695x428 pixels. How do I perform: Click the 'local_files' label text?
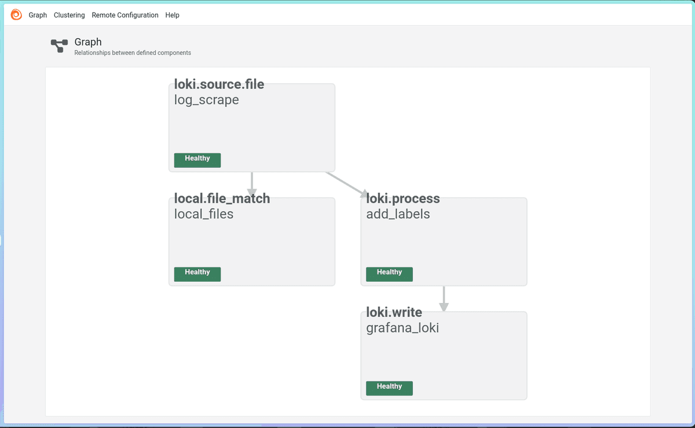204,214
